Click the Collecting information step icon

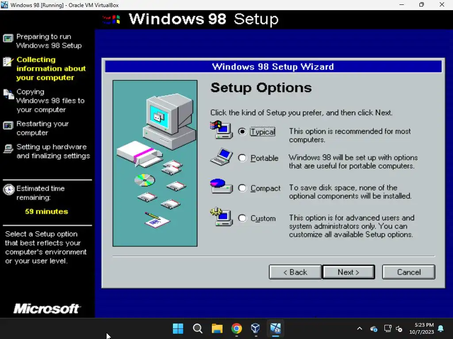[8, 61]
